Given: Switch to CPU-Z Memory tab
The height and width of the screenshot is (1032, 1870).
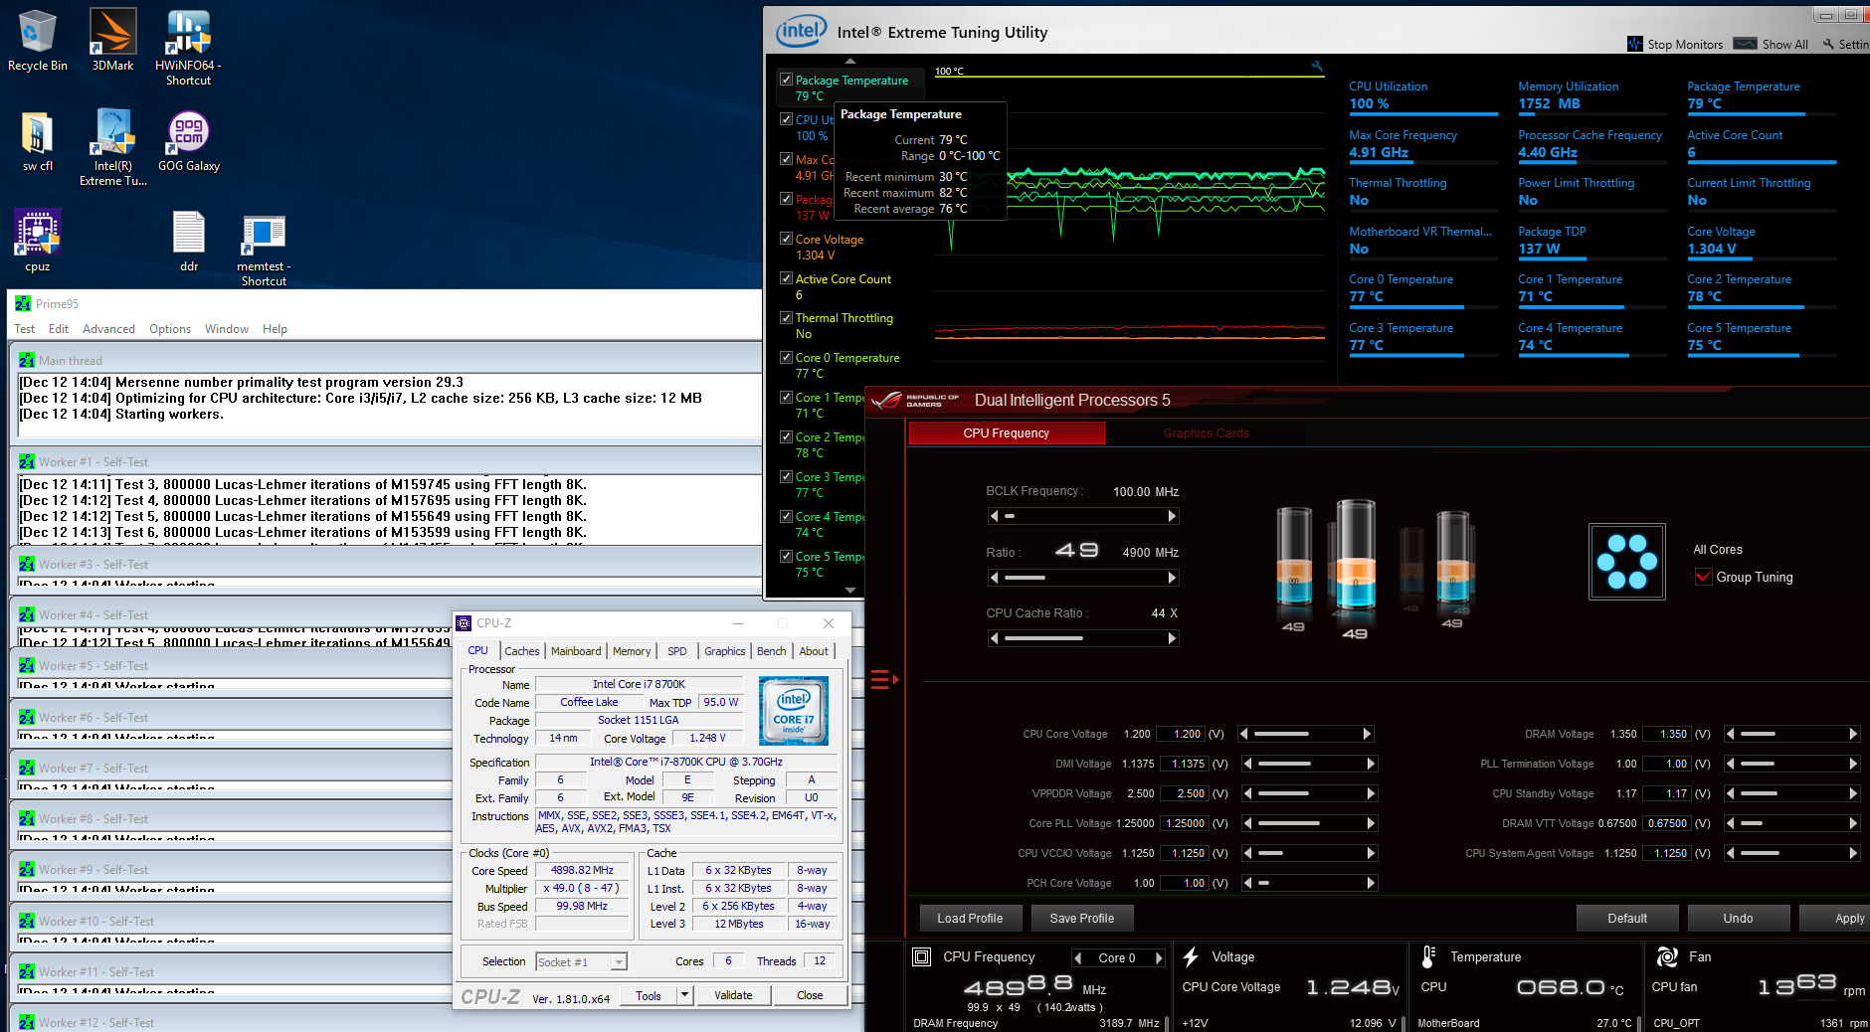Looking at the screenshot, I should click(x=632, y=651).
